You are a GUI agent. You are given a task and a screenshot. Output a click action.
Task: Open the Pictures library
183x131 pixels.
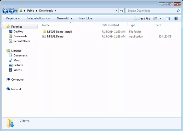18,65
